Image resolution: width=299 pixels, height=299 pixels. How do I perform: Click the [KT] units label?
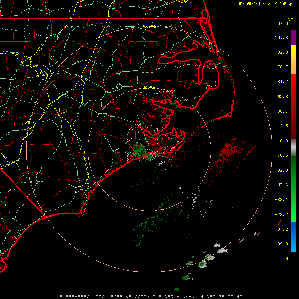tap(284, 23)
